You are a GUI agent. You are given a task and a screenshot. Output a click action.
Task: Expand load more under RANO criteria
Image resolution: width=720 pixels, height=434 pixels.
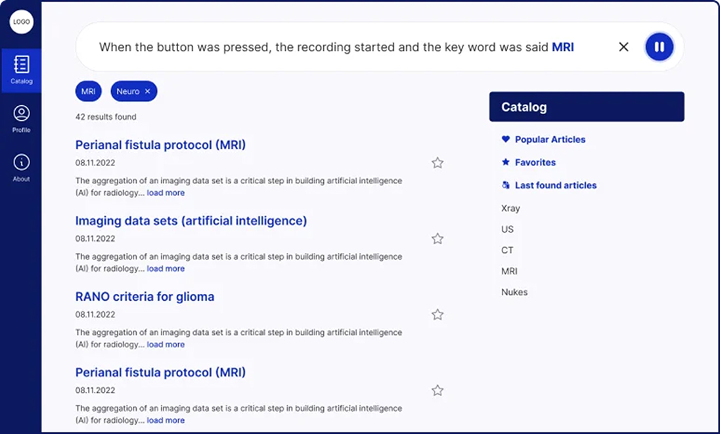166,344
